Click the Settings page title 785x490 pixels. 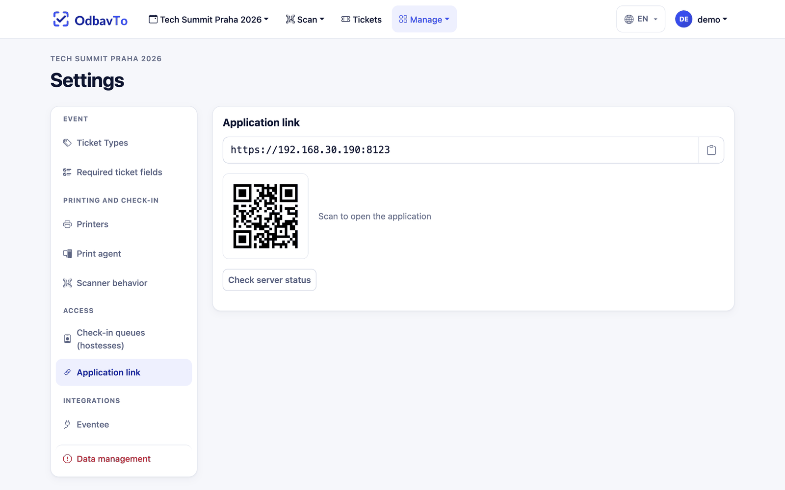(x=87, y=80)
